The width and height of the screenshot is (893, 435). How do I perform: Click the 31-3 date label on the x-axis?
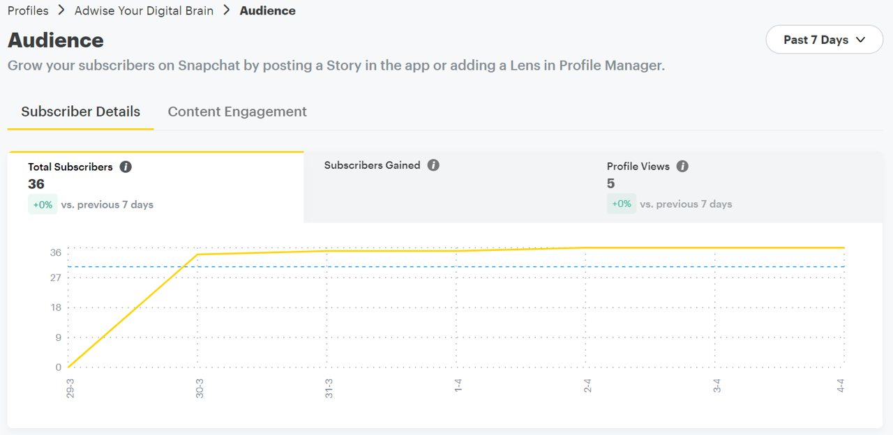pos(328,389)
